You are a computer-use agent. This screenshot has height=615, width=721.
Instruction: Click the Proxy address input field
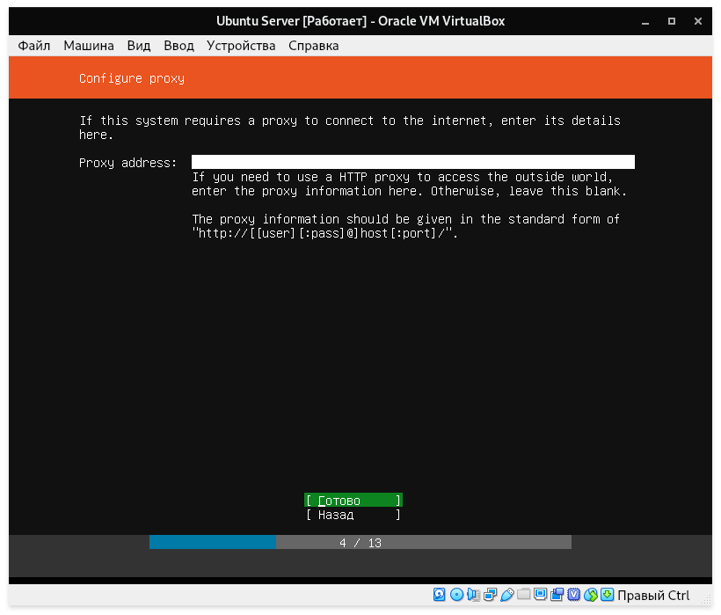pos(412,162)
